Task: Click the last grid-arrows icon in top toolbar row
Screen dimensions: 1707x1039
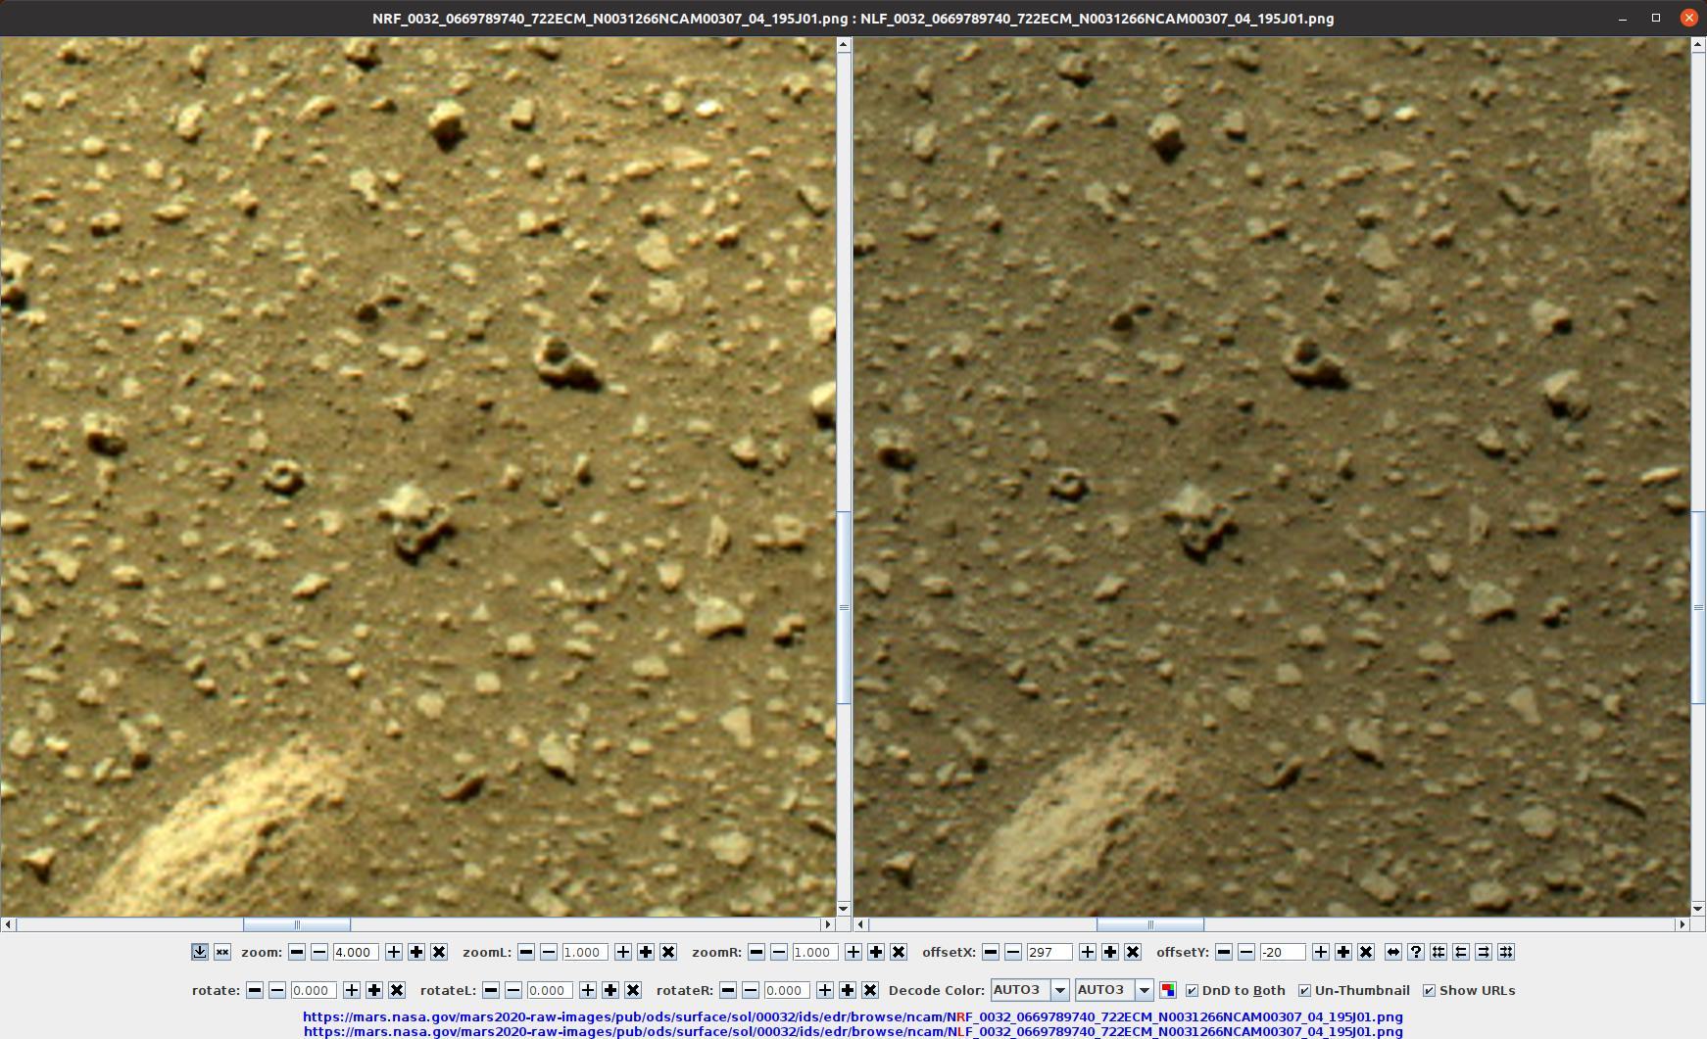Action: [1506, 952]
